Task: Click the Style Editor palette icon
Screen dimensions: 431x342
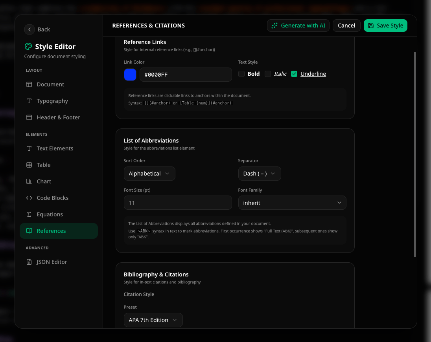Action: 28,46
